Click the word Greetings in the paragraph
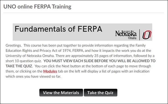The height and width of the screenshot is (104, 168). (14, 45)
